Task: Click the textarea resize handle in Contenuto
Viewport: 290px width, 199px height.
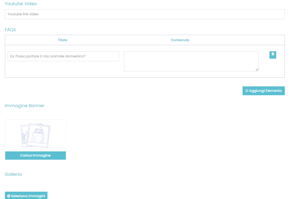Action: pyautogui.click(x=257, y=70)
